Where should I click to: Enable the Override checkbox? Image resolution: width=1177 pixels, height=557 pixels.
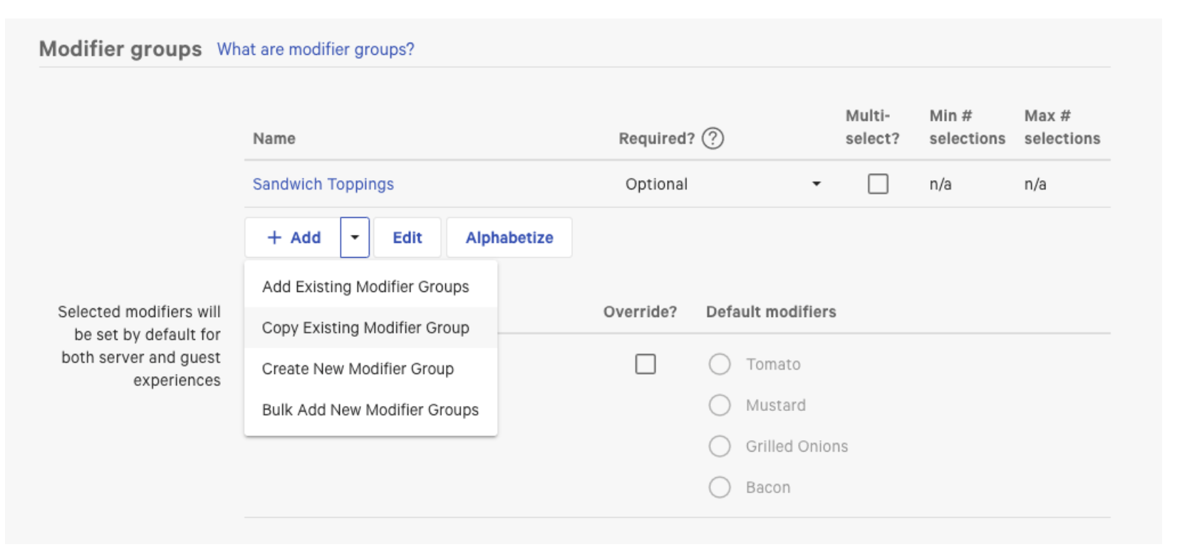pos(645,364)
